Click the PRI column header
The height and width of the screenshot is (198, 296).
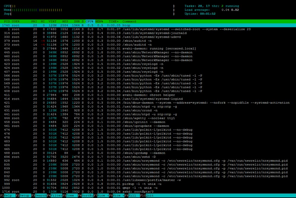click(x=34, y=22)
